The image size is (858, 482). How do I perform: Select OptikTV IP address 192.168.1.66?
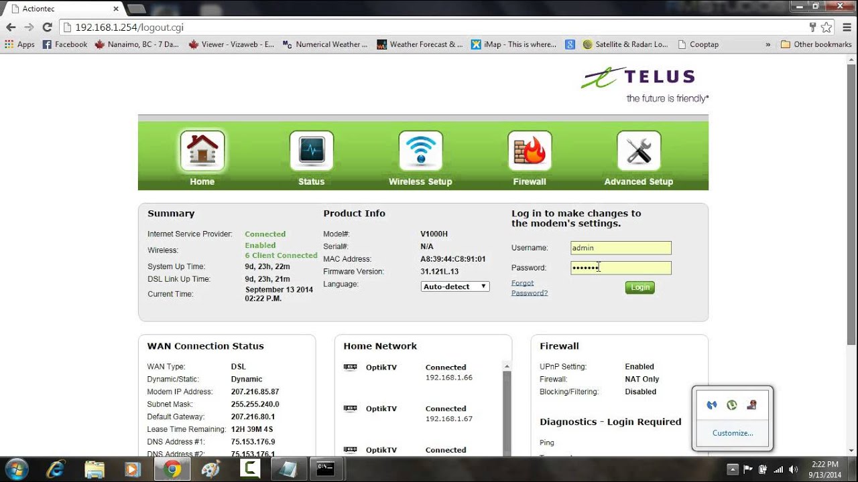tap(449, 378)
